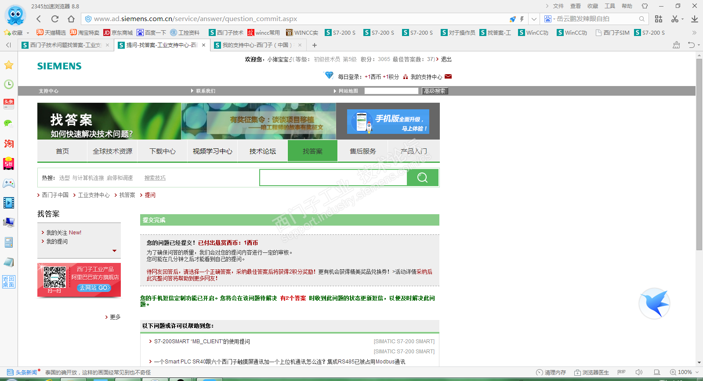Click the 高级搜索 button
The height and width of the screenshot is (381, 703).
click(x=435, y=91)
